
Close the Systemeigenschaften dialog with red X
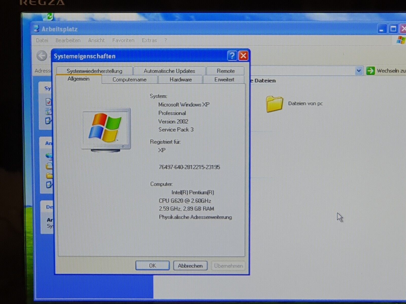point(243,56)
